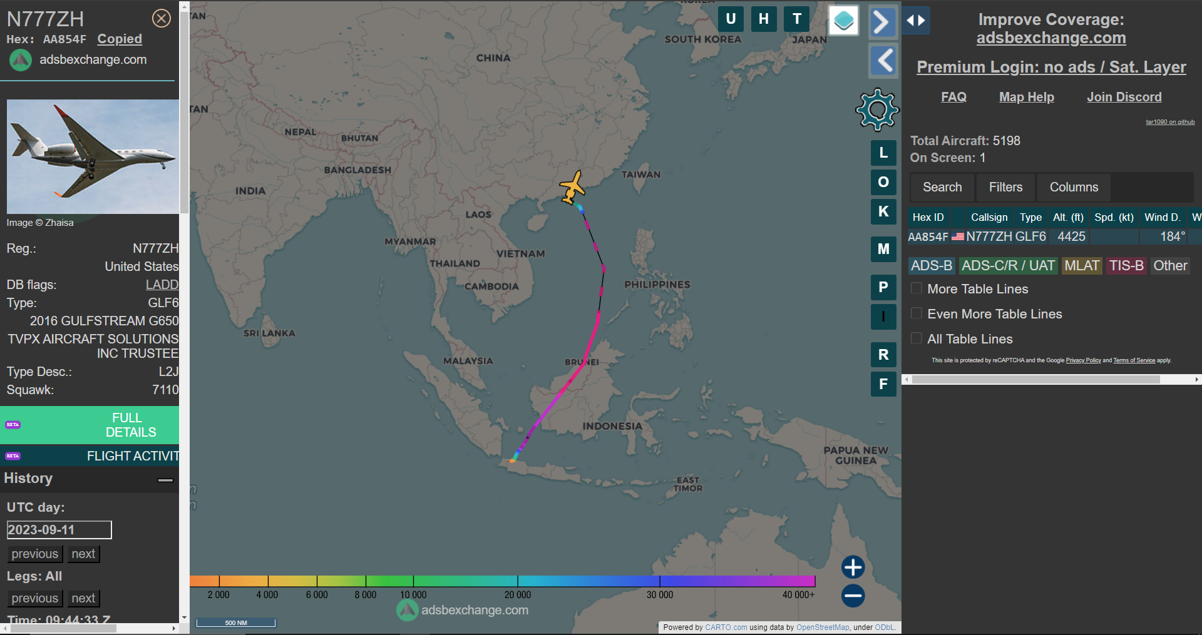Open the Columns tab
Screen dimensions: 1202x635
1074,187
